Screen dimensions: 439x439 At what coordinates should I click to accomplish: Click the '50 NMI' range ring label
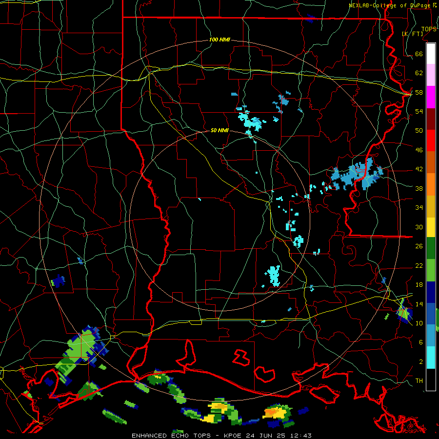tap(219, 130)
